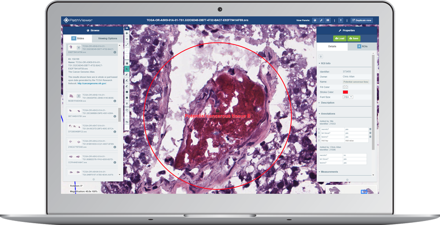
Task: Select the rectangle ROI tool
Action: (x=127, y=92)
